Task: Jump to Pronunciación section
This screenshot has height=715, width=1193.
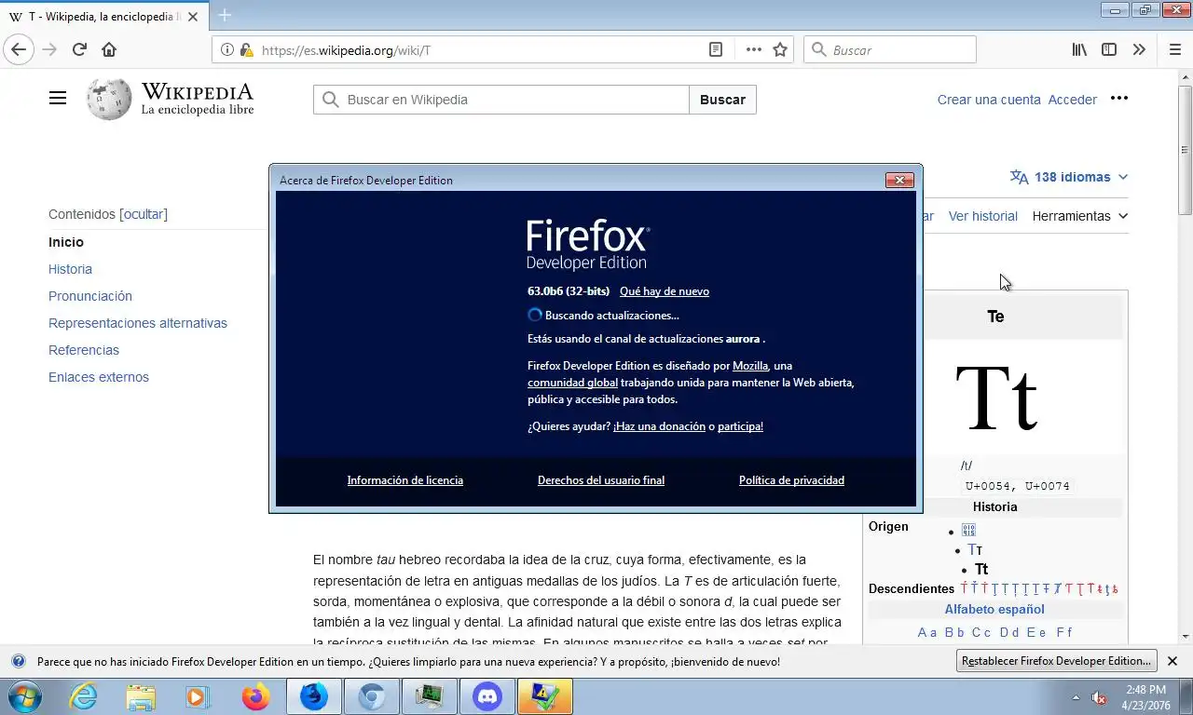Action: coord(90,296)
